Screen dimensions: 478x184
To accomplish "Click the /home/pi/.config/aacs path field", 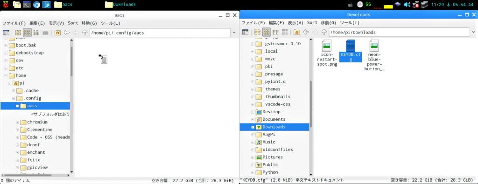I will point(160,33).
